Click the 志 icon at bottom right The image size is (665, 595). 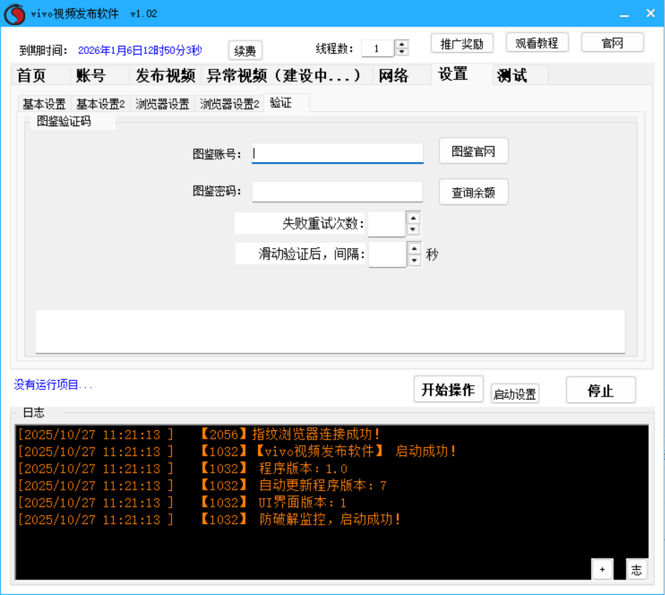(x=636, y=569)
